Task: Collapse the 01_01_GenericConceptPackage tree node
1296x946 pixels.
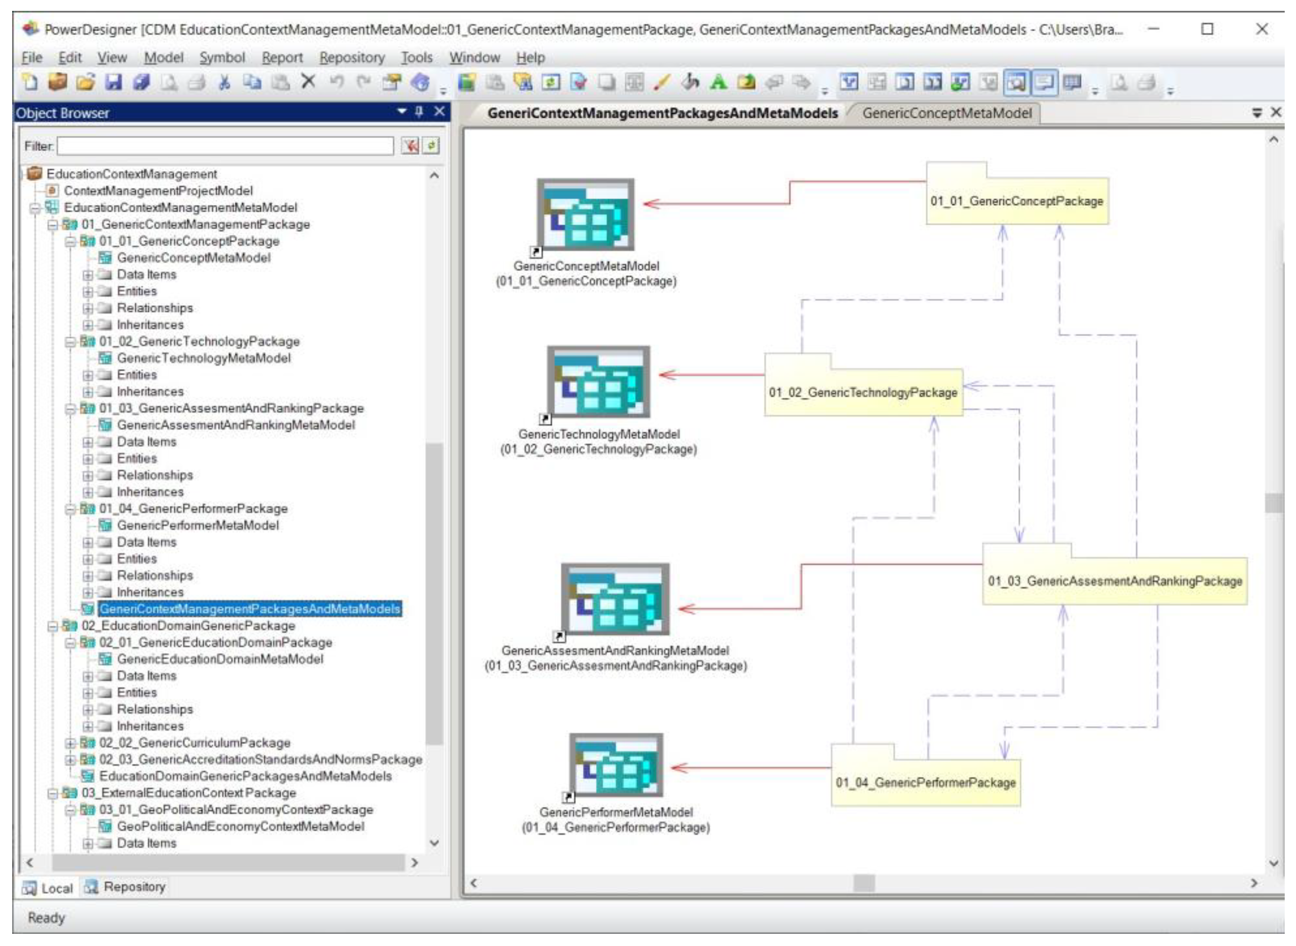Action: pyautogui.click(x=70, y=242)
